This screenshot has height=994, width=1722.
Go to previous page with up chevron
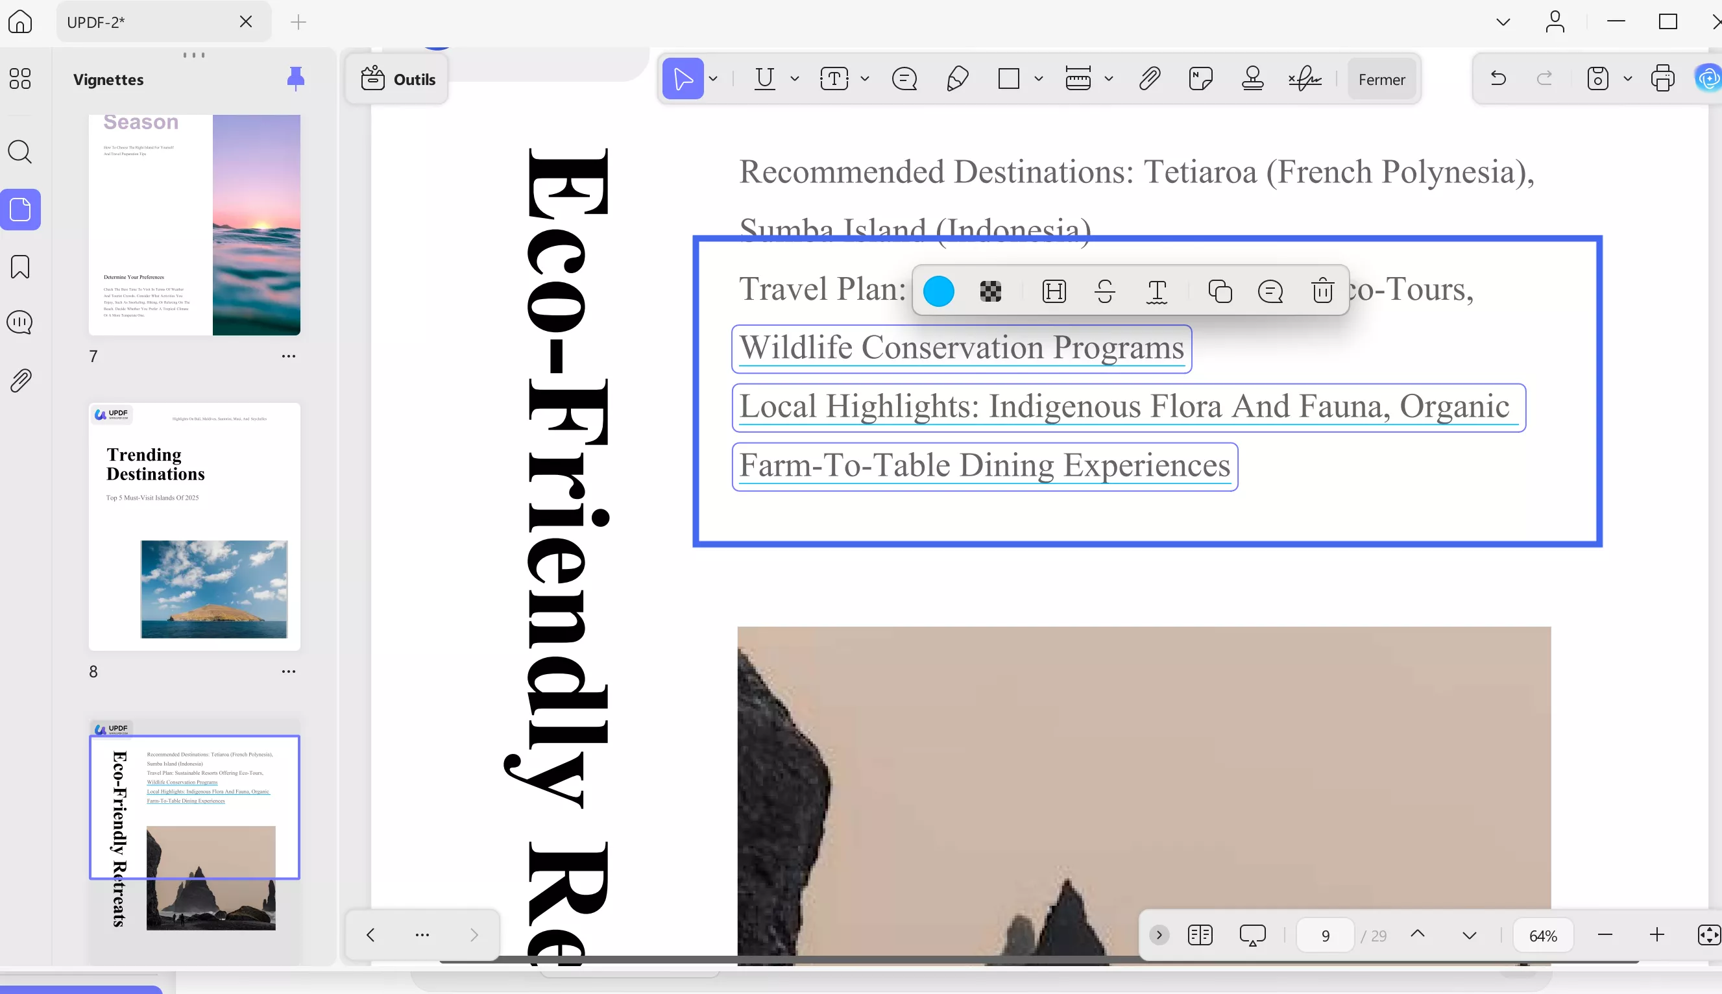(1418, 934)
